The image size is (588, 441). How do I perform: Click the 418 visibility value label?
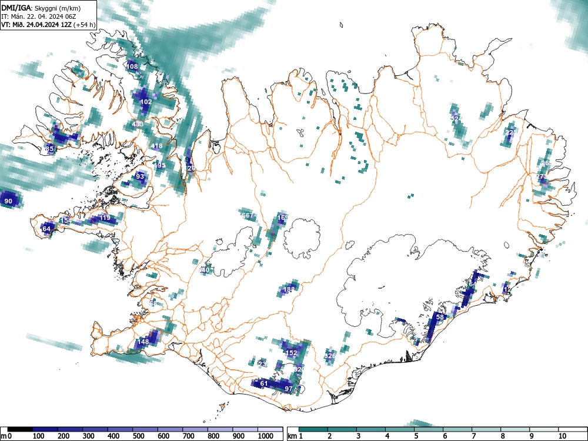pos(157,146)
